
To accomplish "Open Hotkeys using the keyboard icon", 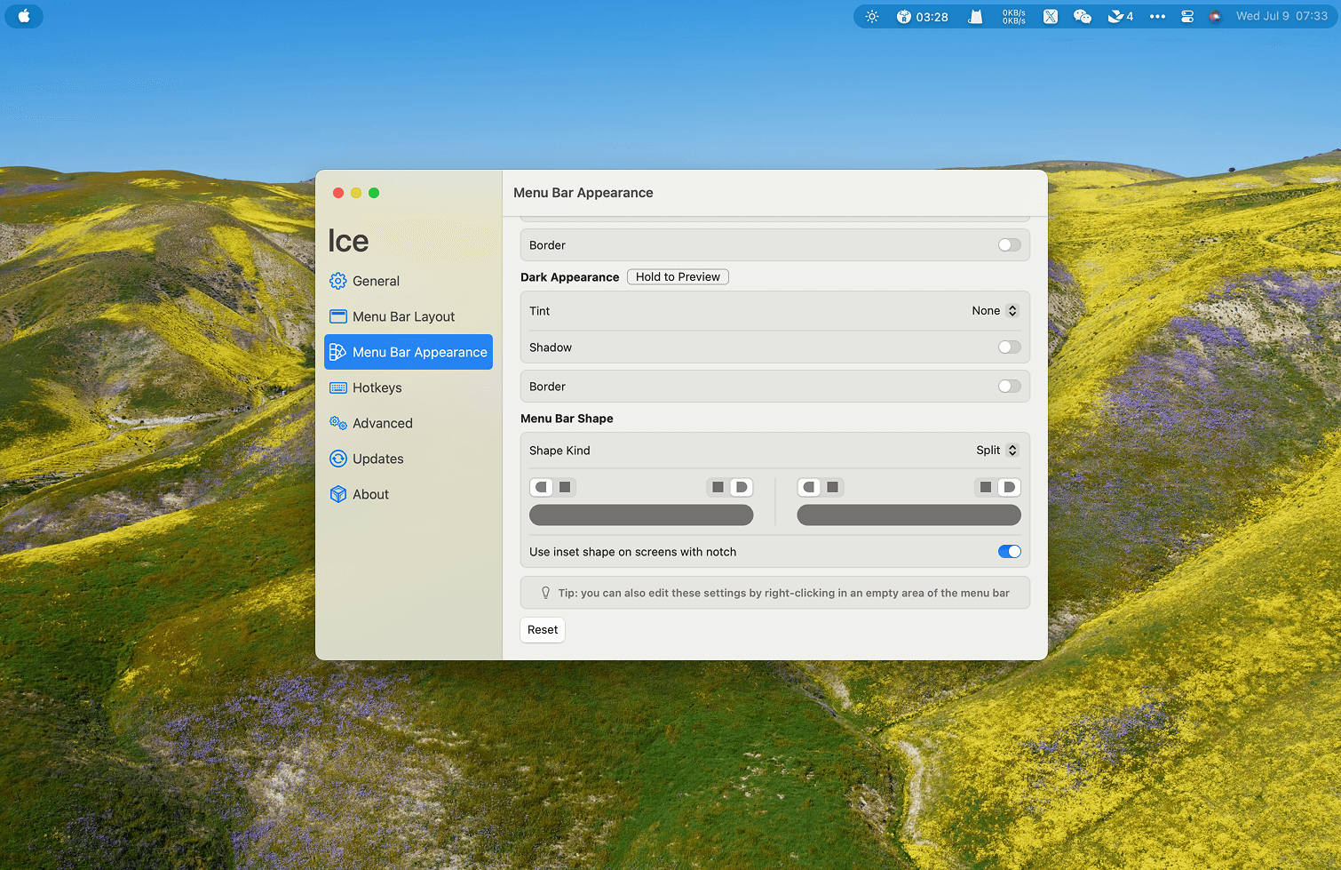I will point(338,387).
